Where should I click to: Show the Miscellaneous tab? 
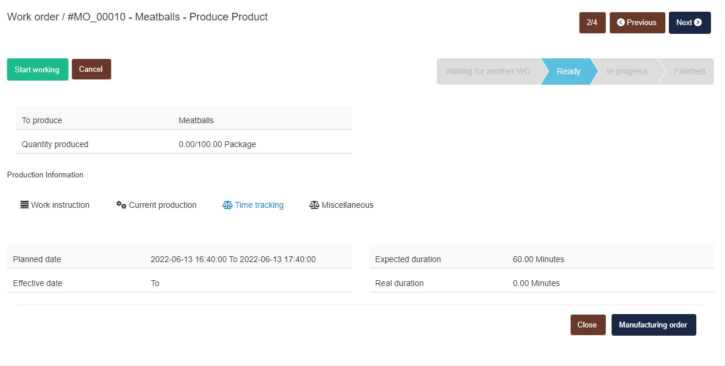point(347,205)
